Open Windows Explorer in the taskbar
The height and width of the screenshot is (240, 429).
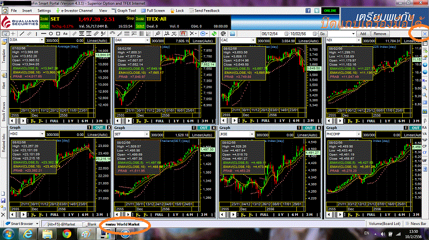click(47, 234)
